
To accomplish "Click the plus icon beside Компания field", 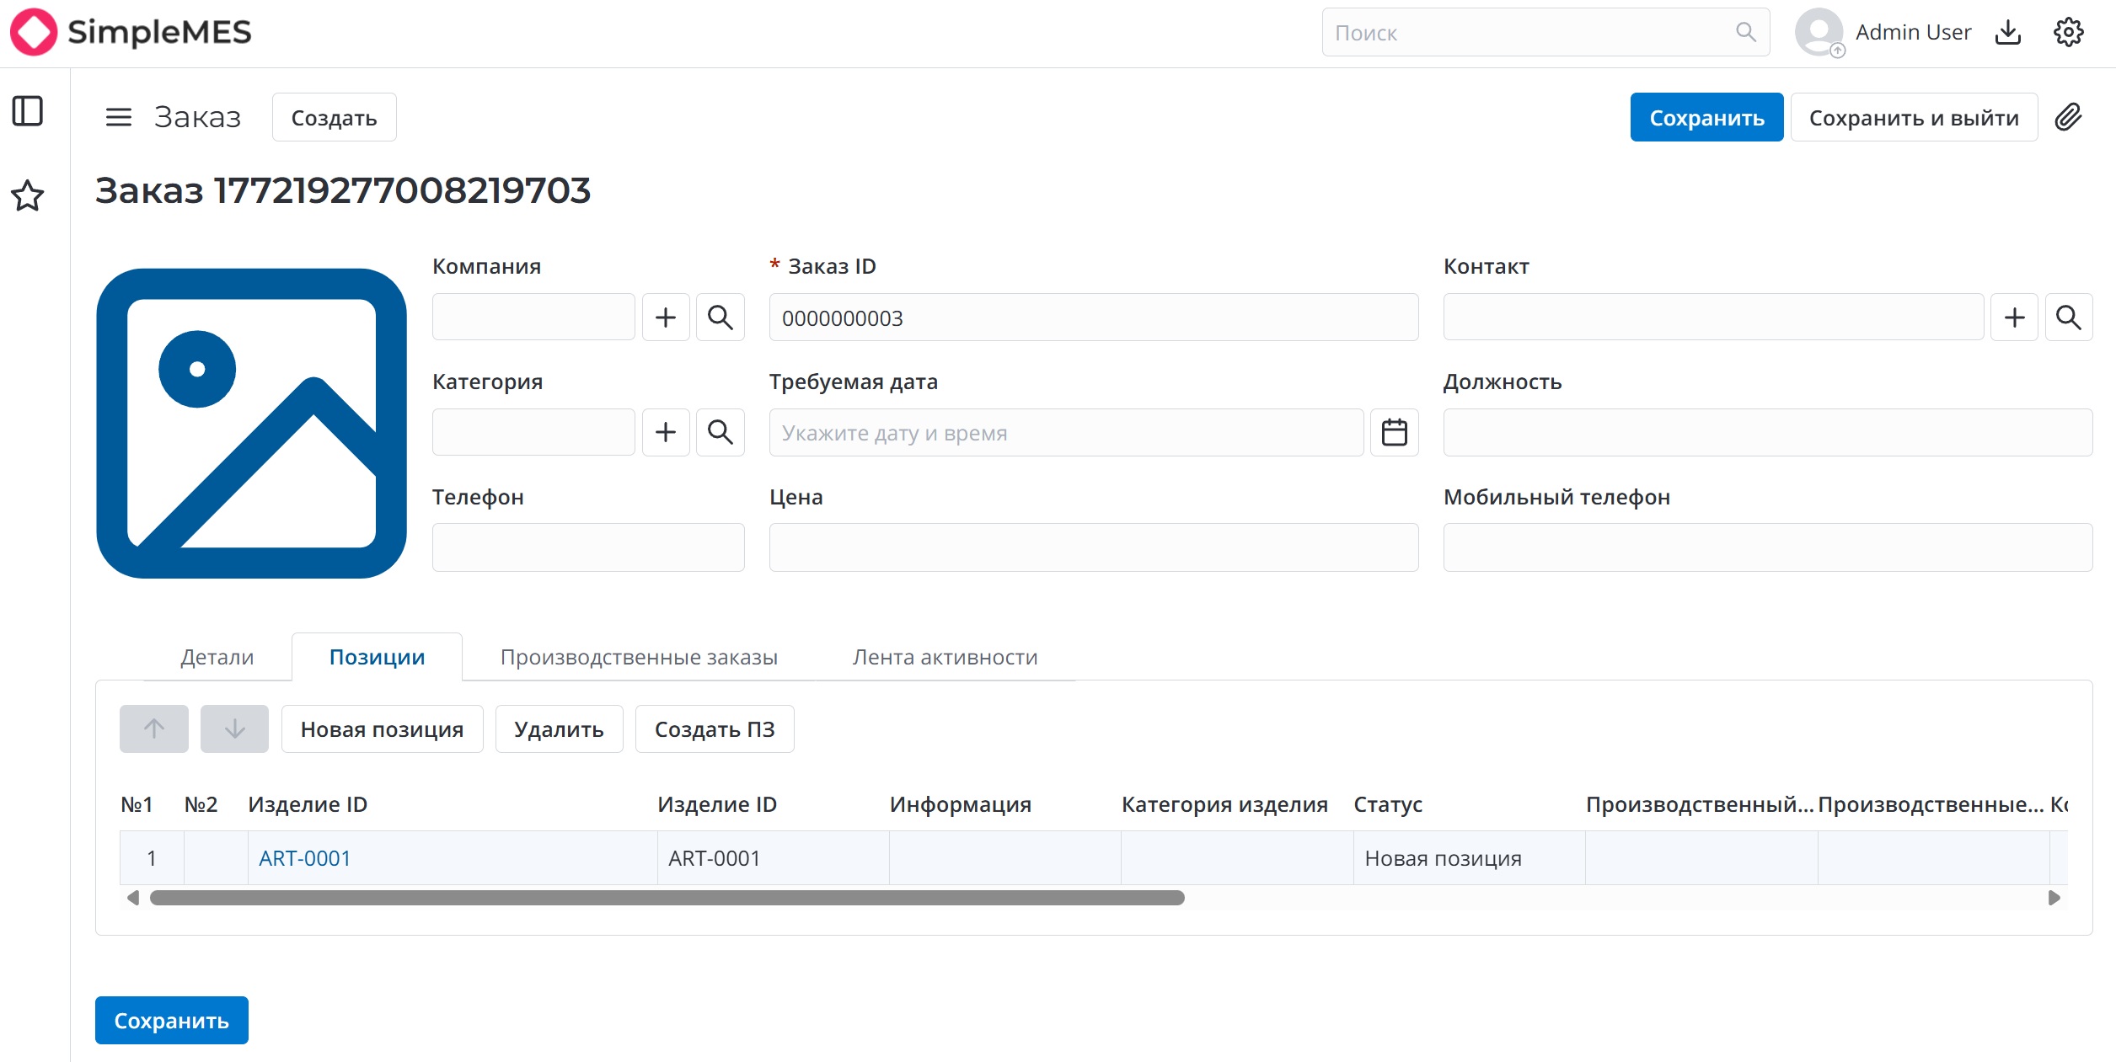I will tap(666, 318).
